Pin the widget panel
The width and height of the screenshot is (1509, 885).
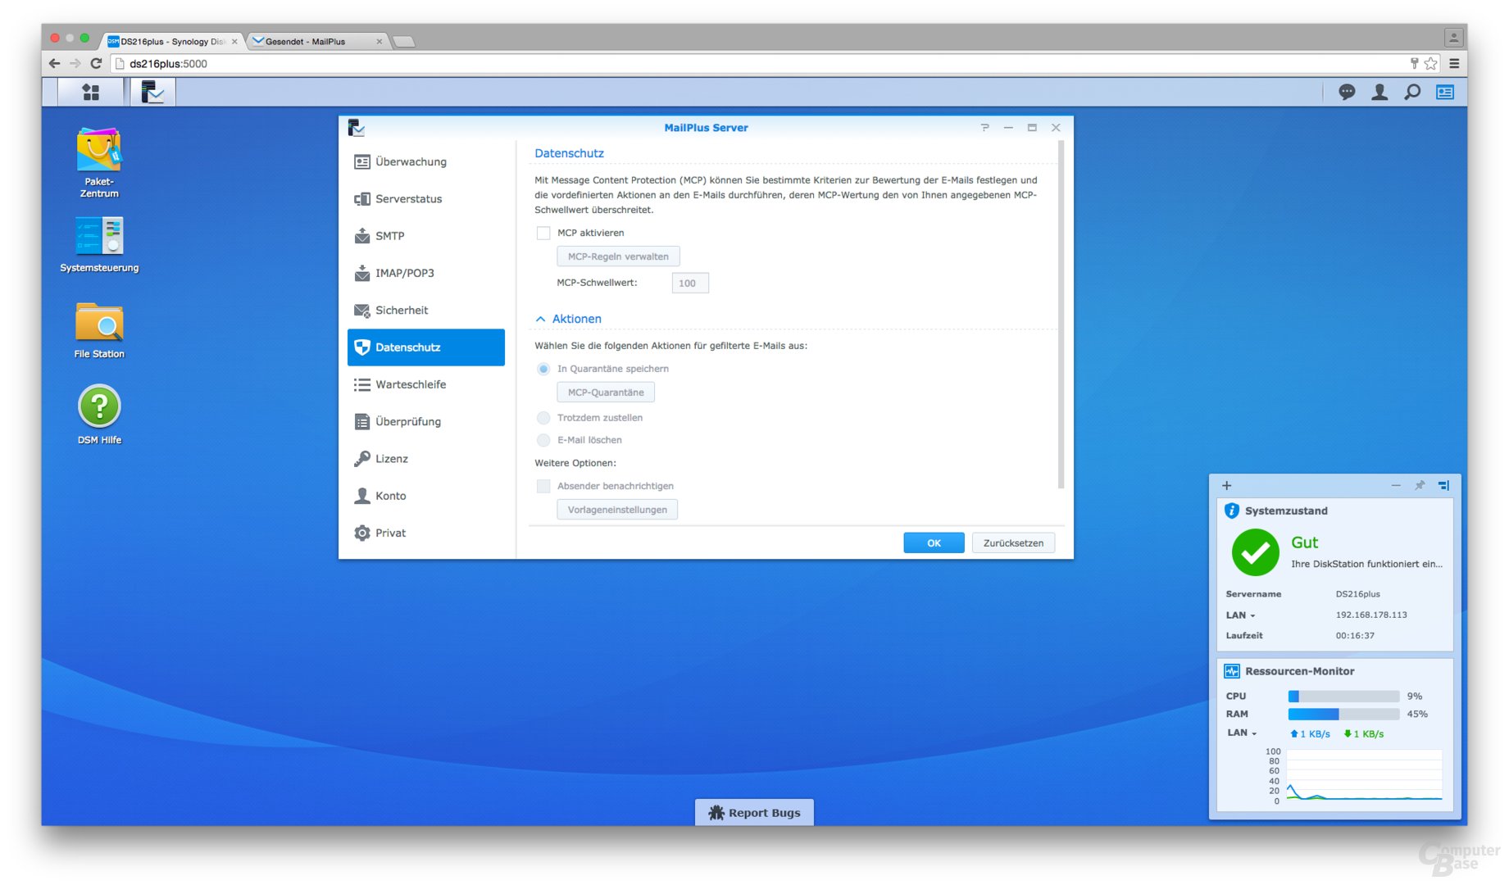[x=1420, y=485]
